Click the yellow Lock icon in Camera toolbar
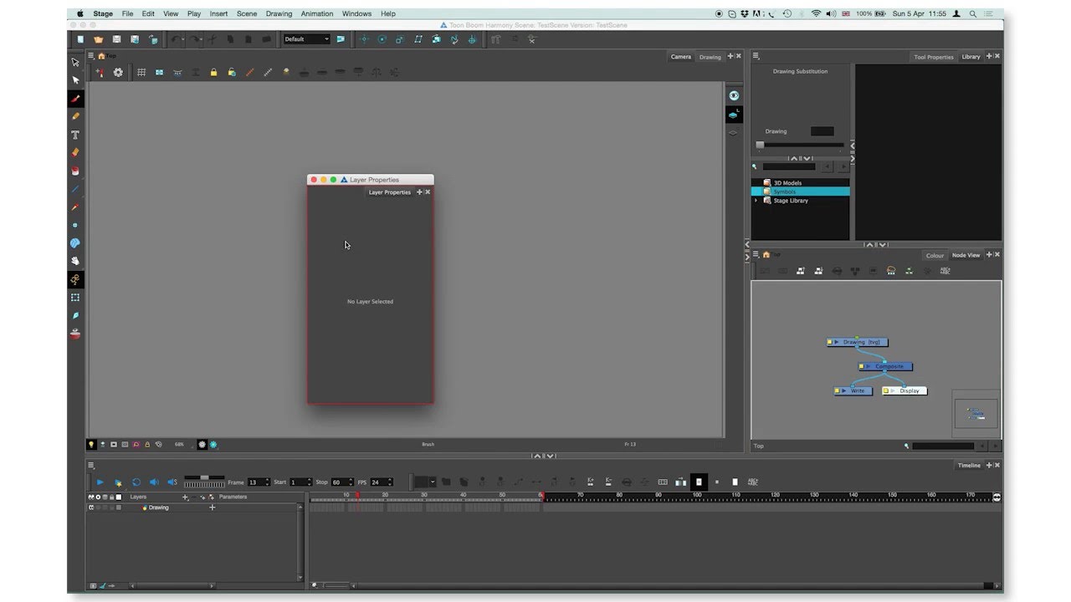 tap(213, 73)
